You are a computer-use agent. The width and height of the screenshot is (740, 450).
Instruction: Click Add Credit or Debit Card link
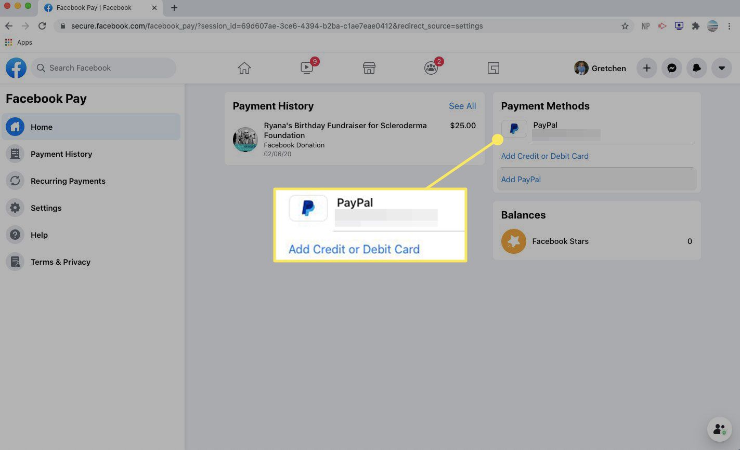pyautogui.click(x=544, y=156)
